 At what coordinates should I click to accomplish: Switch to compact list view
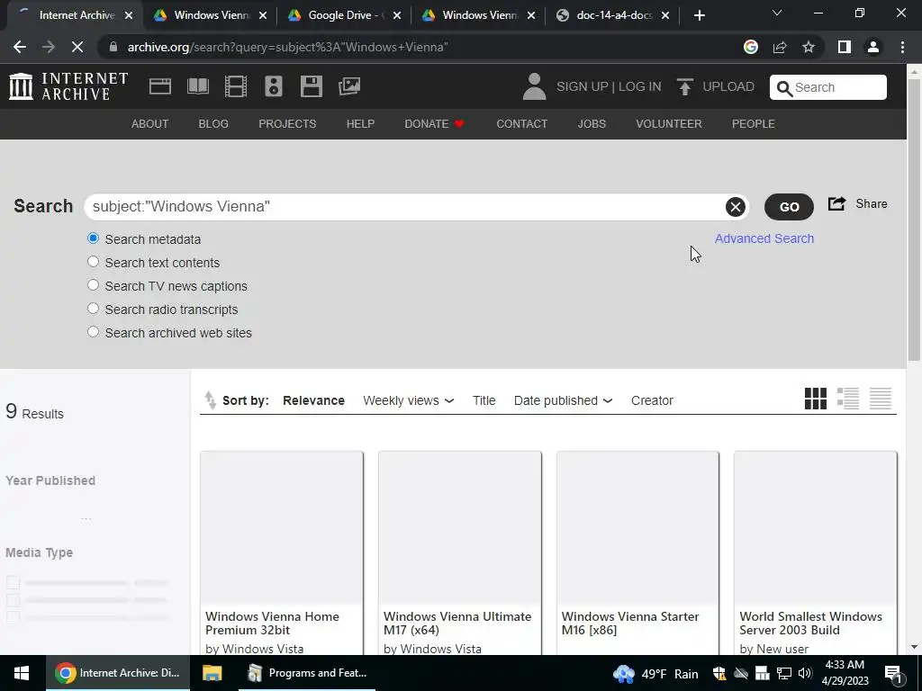(x=881, y=399)
